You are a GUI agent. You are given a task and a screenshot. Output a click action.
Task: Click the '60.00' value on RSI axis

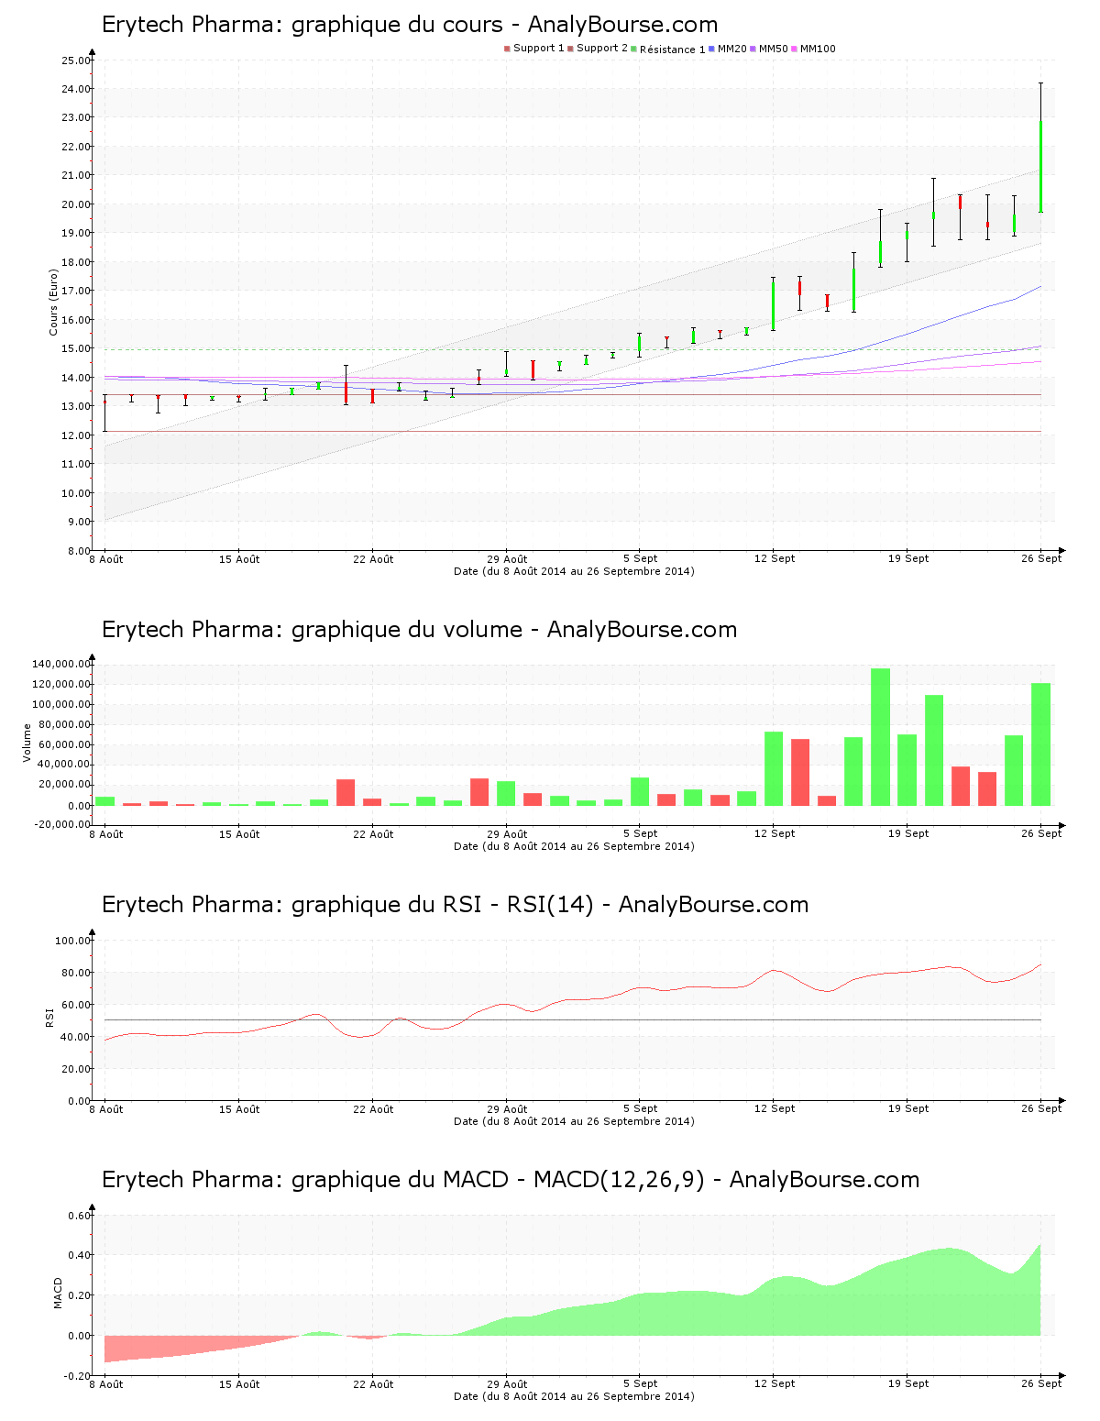[76, 1005]
